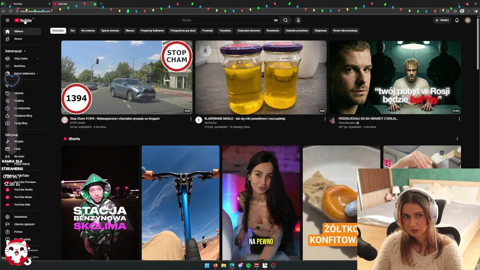Expand the Subskrypcje section
The height and width of the screenshot is (270, 480).
pos(15,51)
